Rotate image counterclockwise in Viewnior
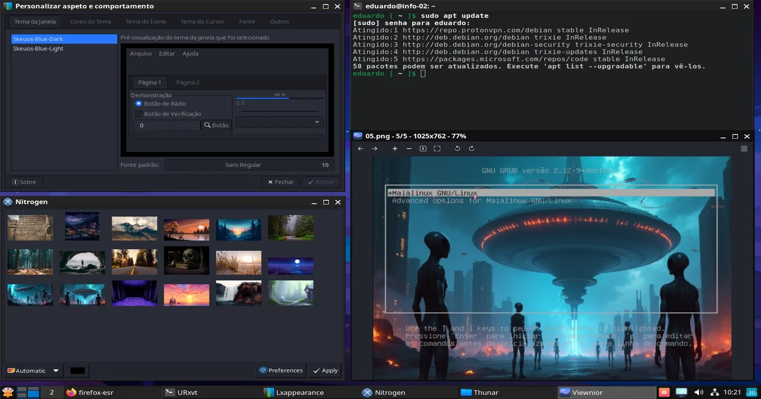761x399 pixels. pyautogui.click(x=457, y=148)
